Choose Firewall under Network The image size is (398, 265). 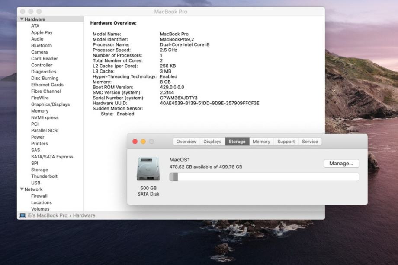click(39, 196)
